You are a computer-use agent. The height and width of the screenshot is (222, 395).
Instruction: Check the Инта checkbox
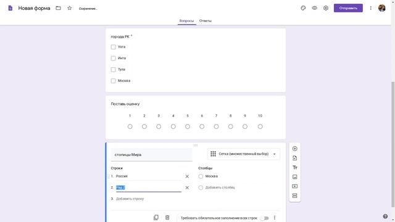(114, 59)
